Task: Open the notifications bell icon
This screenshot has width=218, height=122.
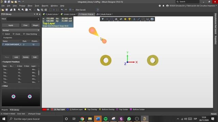Action: [x=163, y=6]
